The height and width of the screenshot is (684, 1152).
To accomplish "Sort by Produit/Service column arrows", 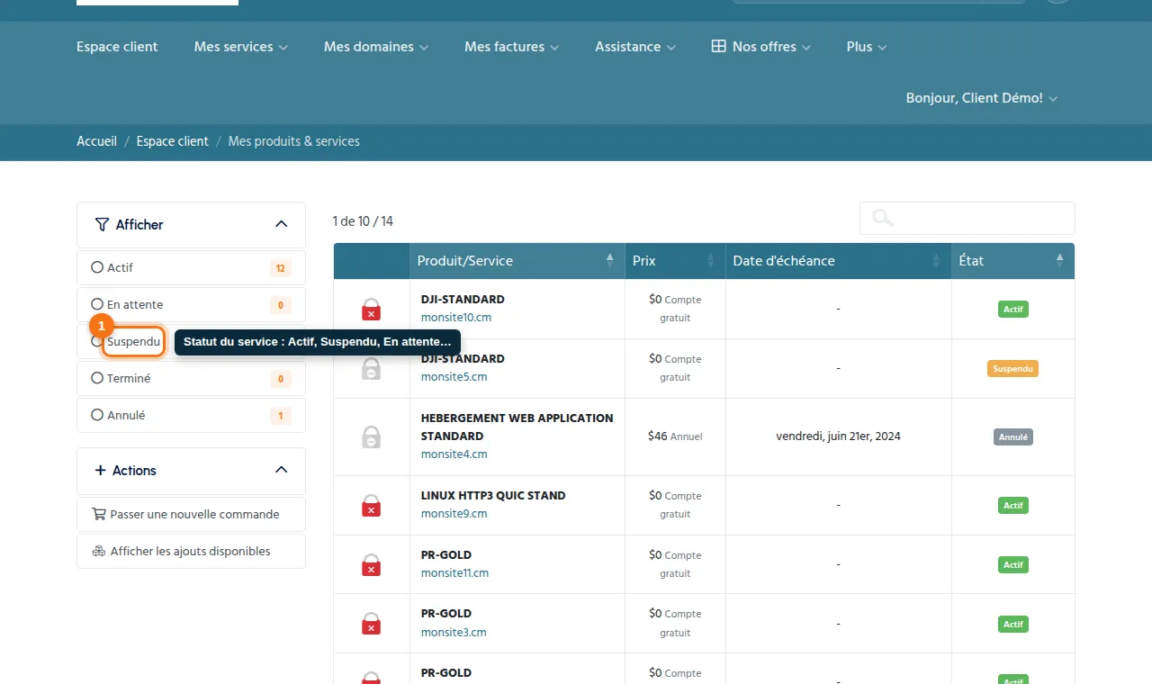I will coord(609,261).
